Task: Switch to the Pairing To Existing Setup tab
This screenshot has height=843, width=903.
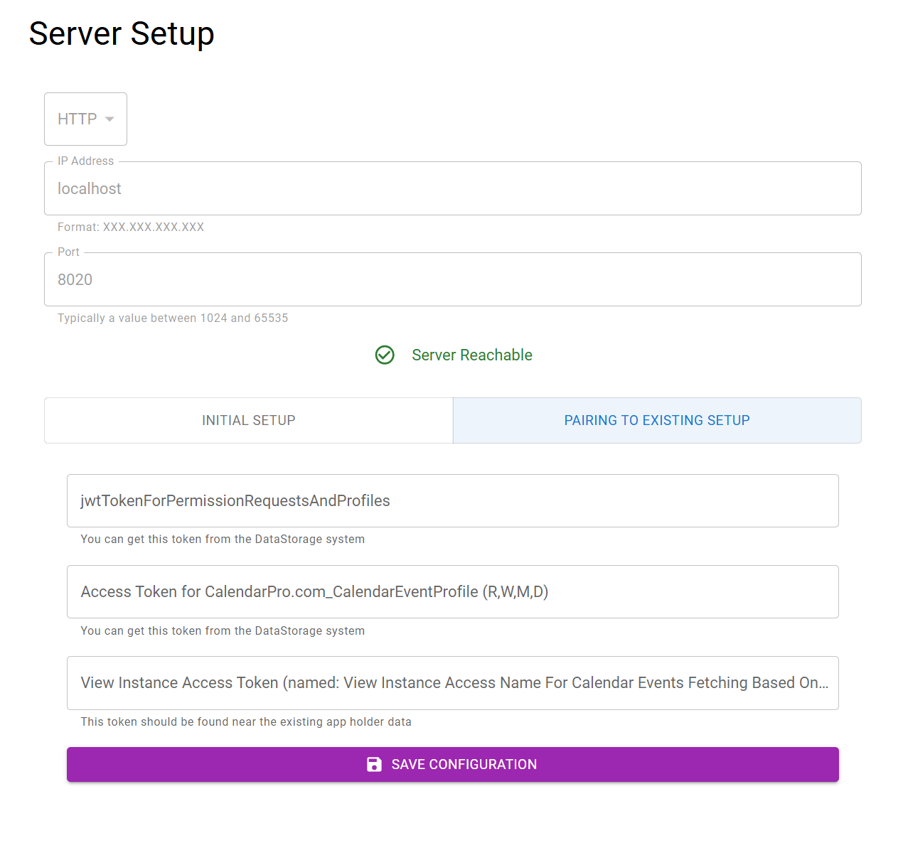Action: tap(657, 420)
